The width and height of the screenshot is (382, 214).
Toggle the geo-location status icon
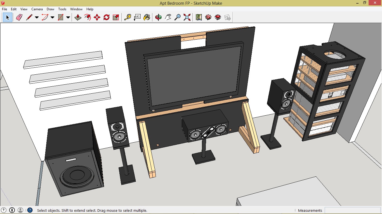[4, 210]
